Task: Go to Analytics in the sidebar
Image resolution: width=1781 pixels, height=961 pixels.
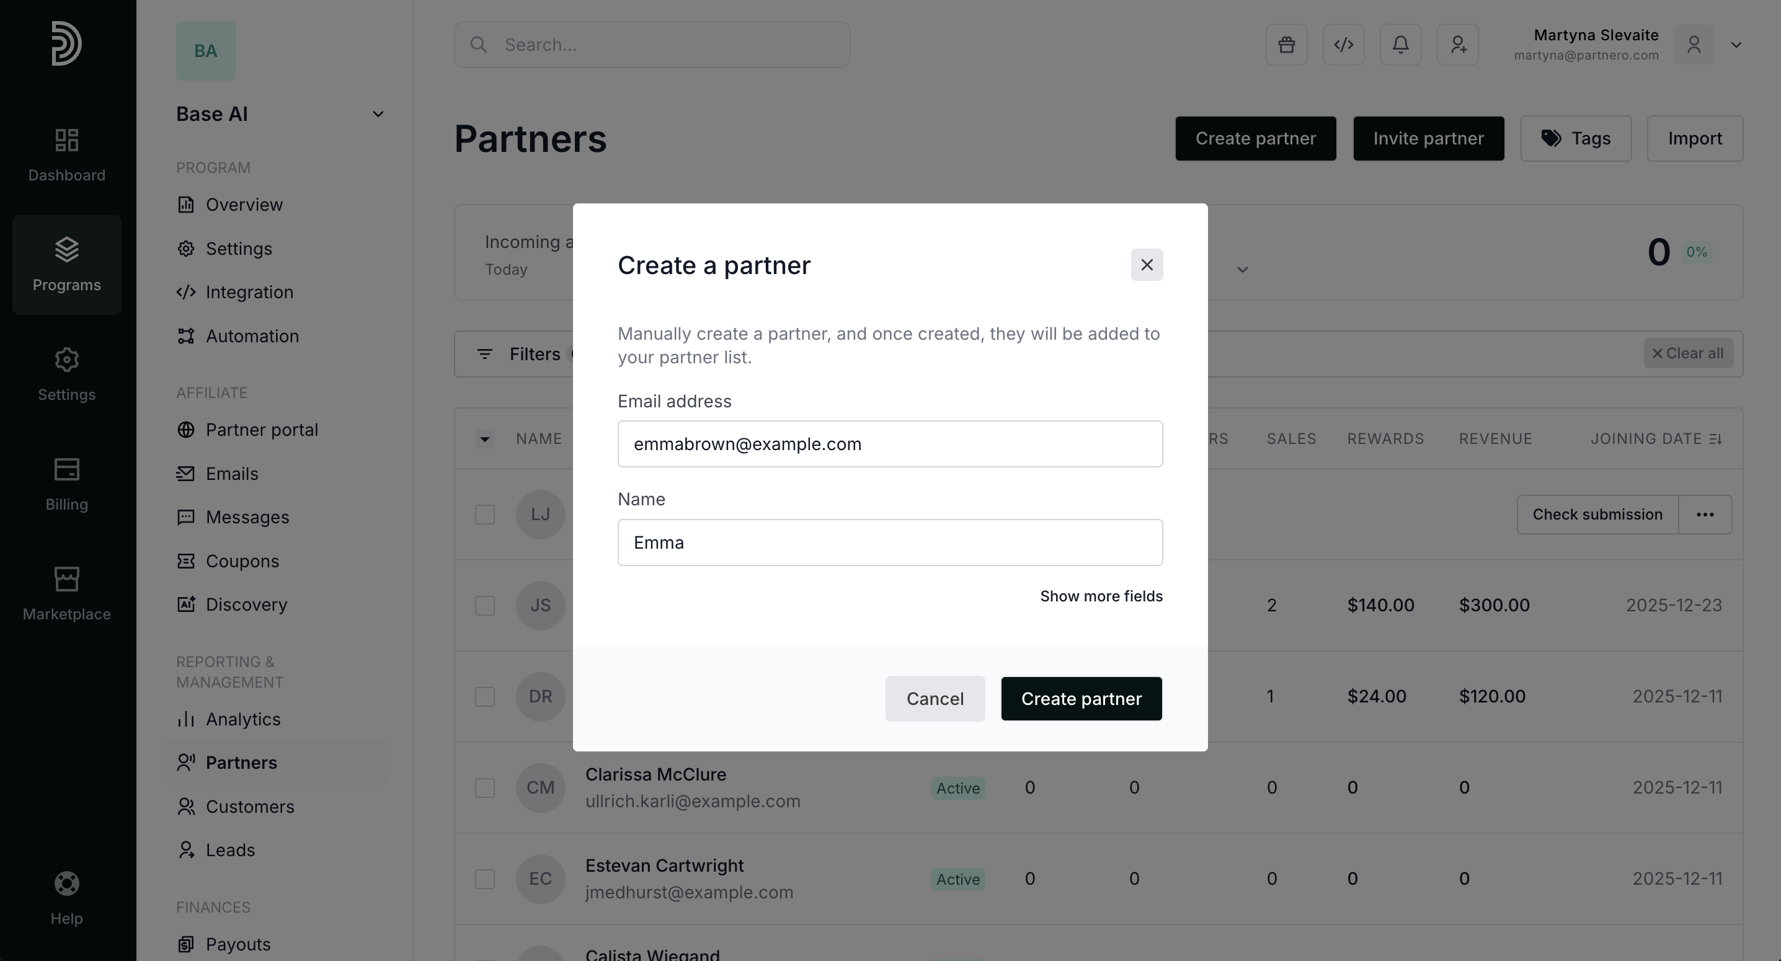Action: 242,719
